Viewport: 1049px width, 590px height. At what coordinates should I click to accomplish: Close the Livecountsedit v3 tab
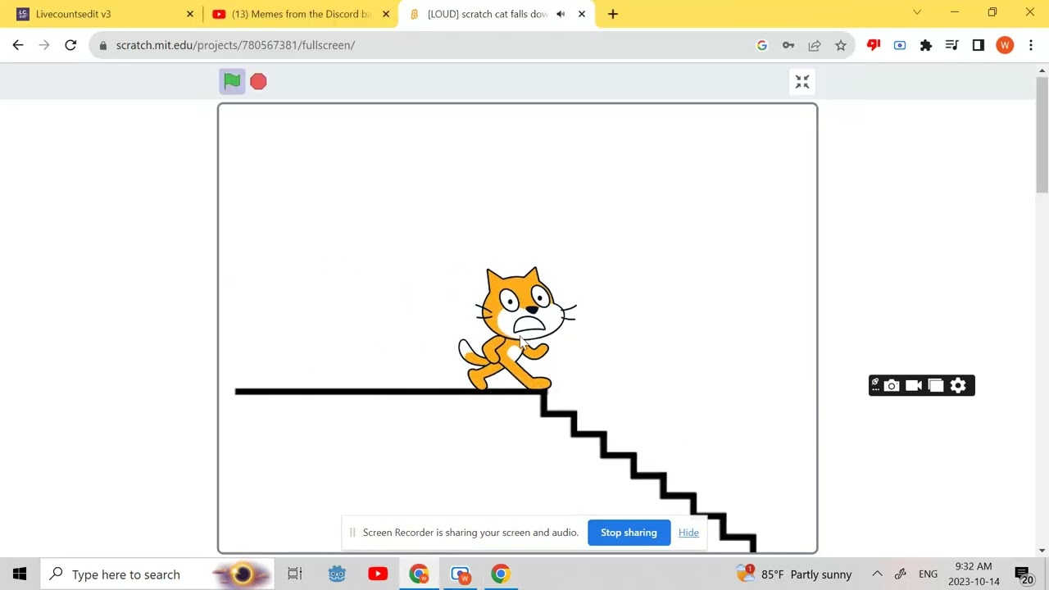click(x=190, y=14)
